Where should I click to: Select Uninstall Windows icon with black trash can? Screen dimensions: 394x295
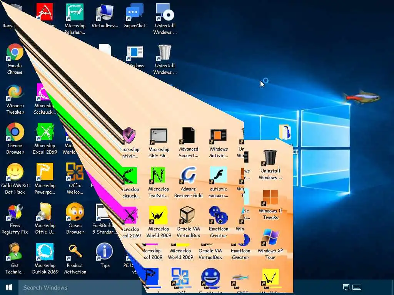[x=270, y=158]
